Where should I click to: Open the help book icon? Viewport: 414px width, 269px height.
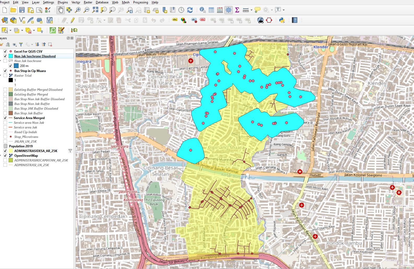click(295, 20)
